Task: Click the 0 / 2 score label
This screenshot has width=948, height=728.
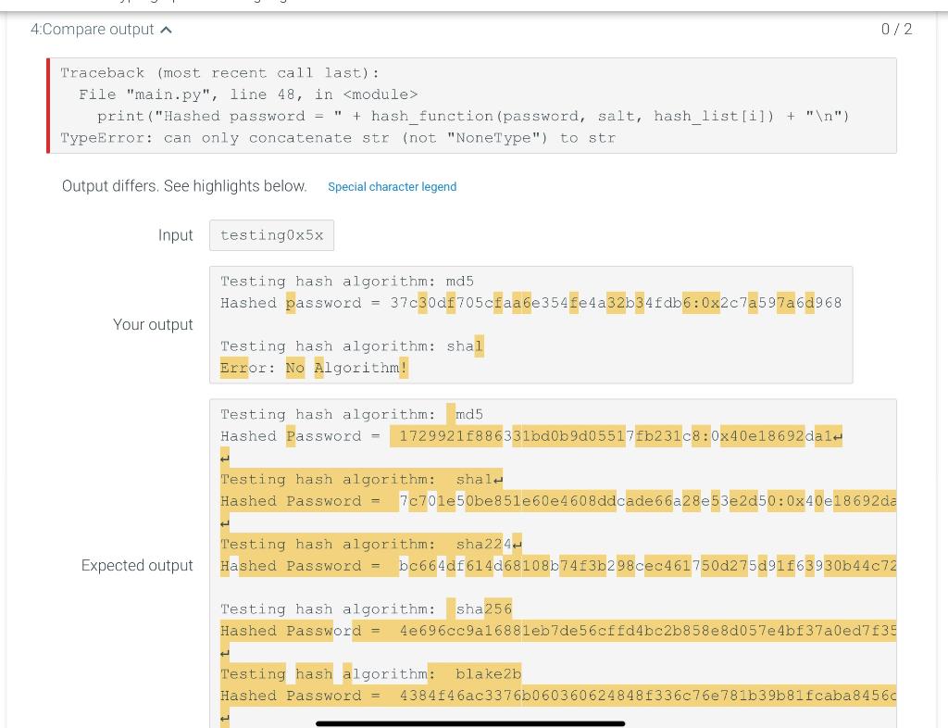Action: [897, 29]
